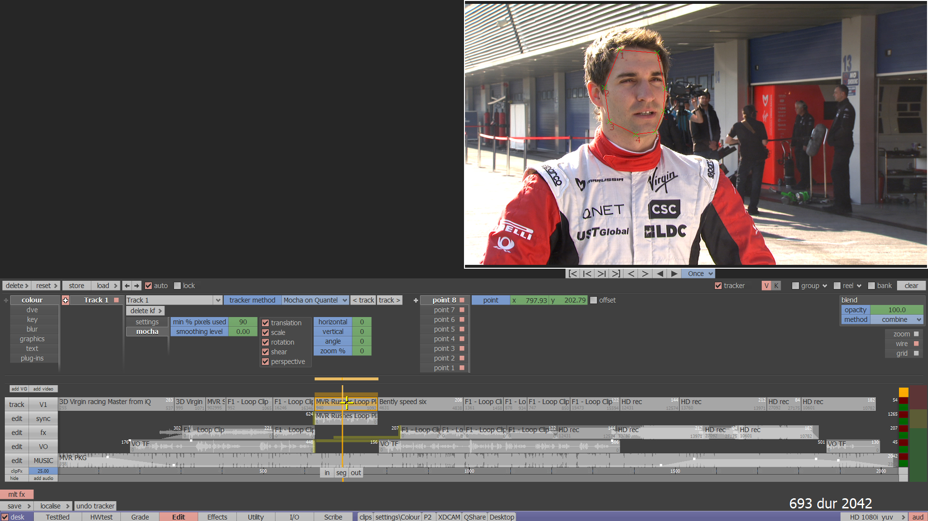Disable the perspective checkbox
The width and height of the screenshot is (928, 521).
point(265,362)
